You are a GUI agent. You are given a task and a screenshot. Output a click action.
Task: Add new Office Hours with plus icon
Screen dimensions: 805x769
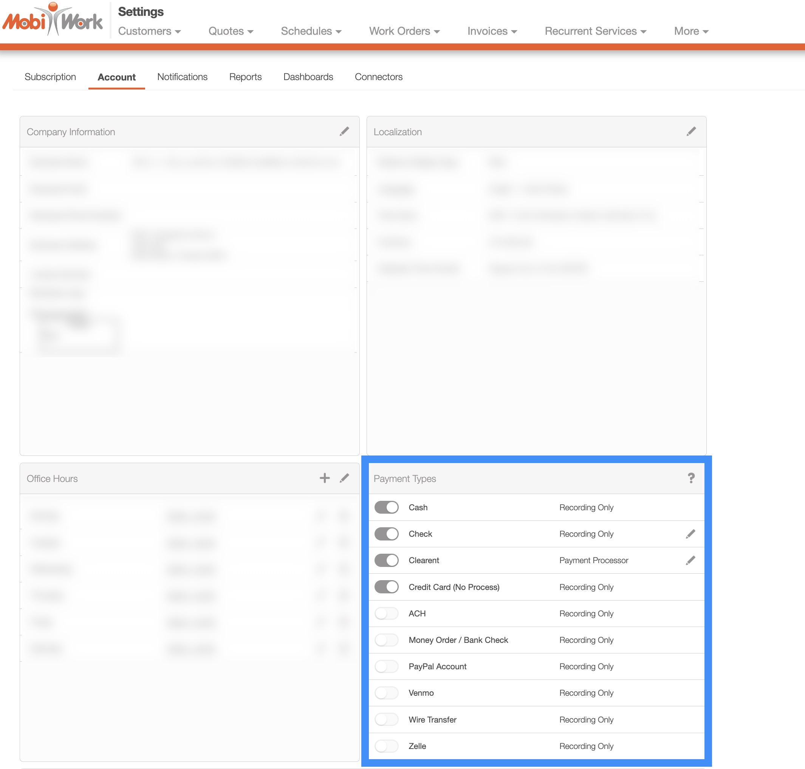pos(324,478)
